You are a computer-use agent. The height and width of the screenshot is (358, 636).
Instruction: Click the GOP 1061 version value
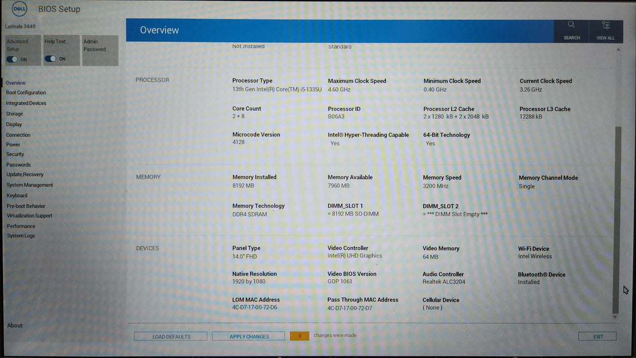[340, 281]
